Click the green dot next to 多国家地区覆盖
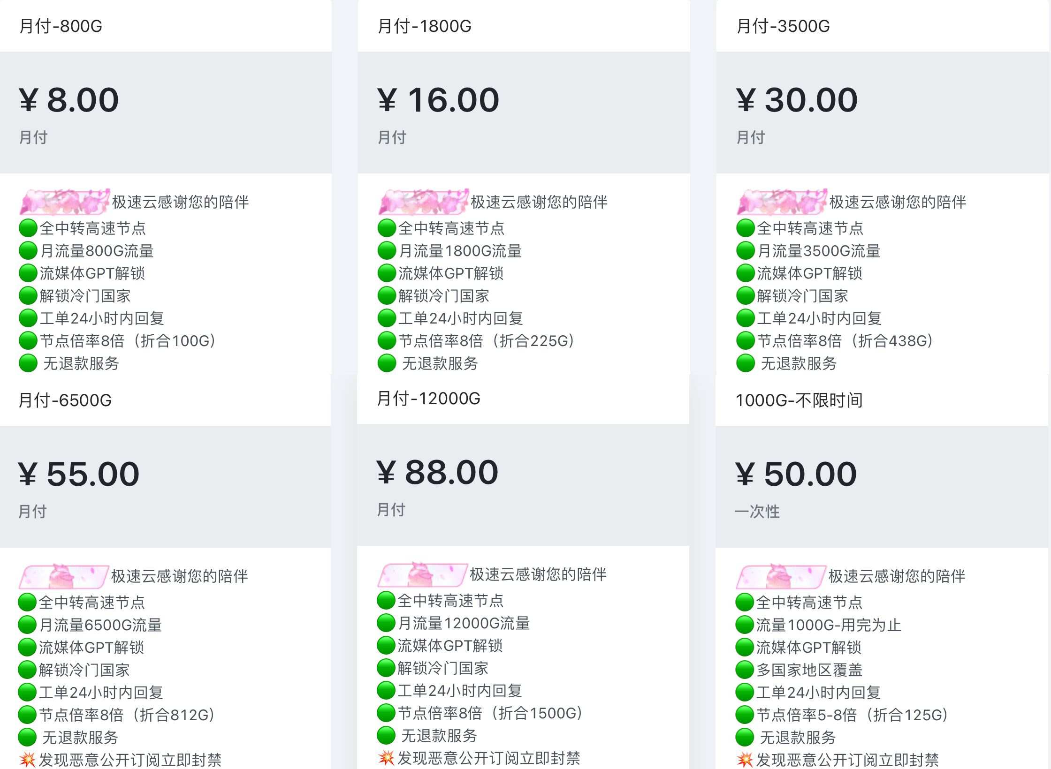Viewport: 1051px width, 769px height. pos(745,670)
